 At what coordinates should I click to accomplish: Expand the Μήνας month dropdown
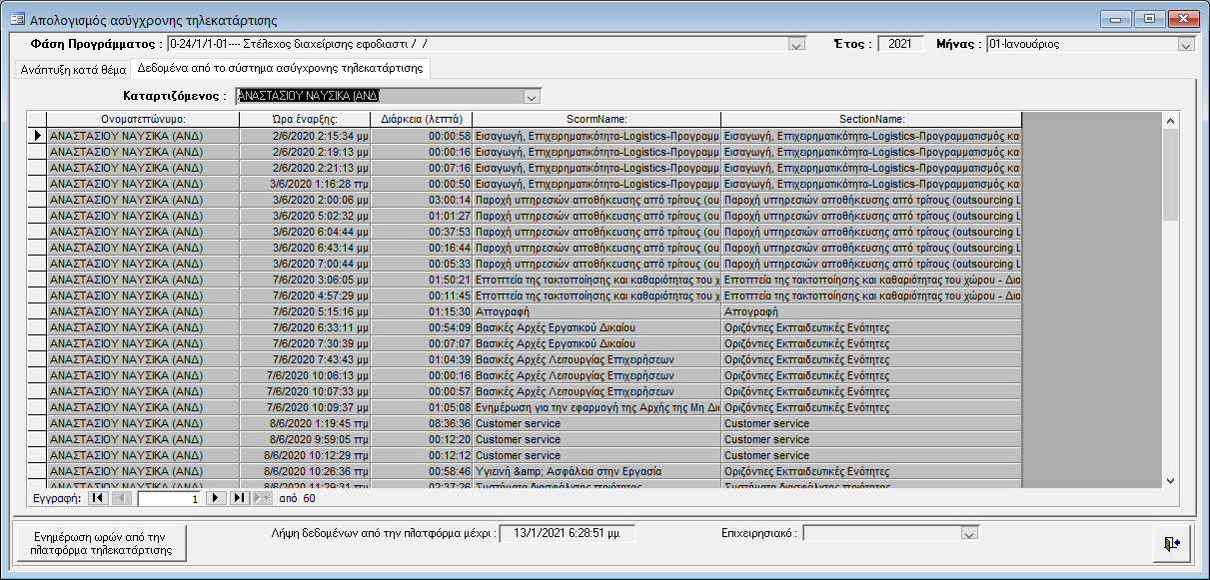click(1186, 45)
